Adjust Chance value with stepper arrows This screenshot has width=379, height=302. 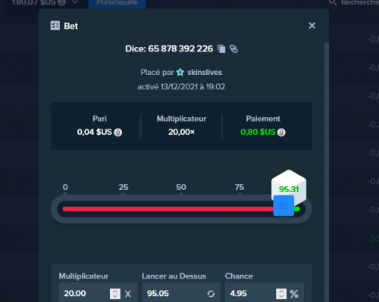[x=281, y=294]
